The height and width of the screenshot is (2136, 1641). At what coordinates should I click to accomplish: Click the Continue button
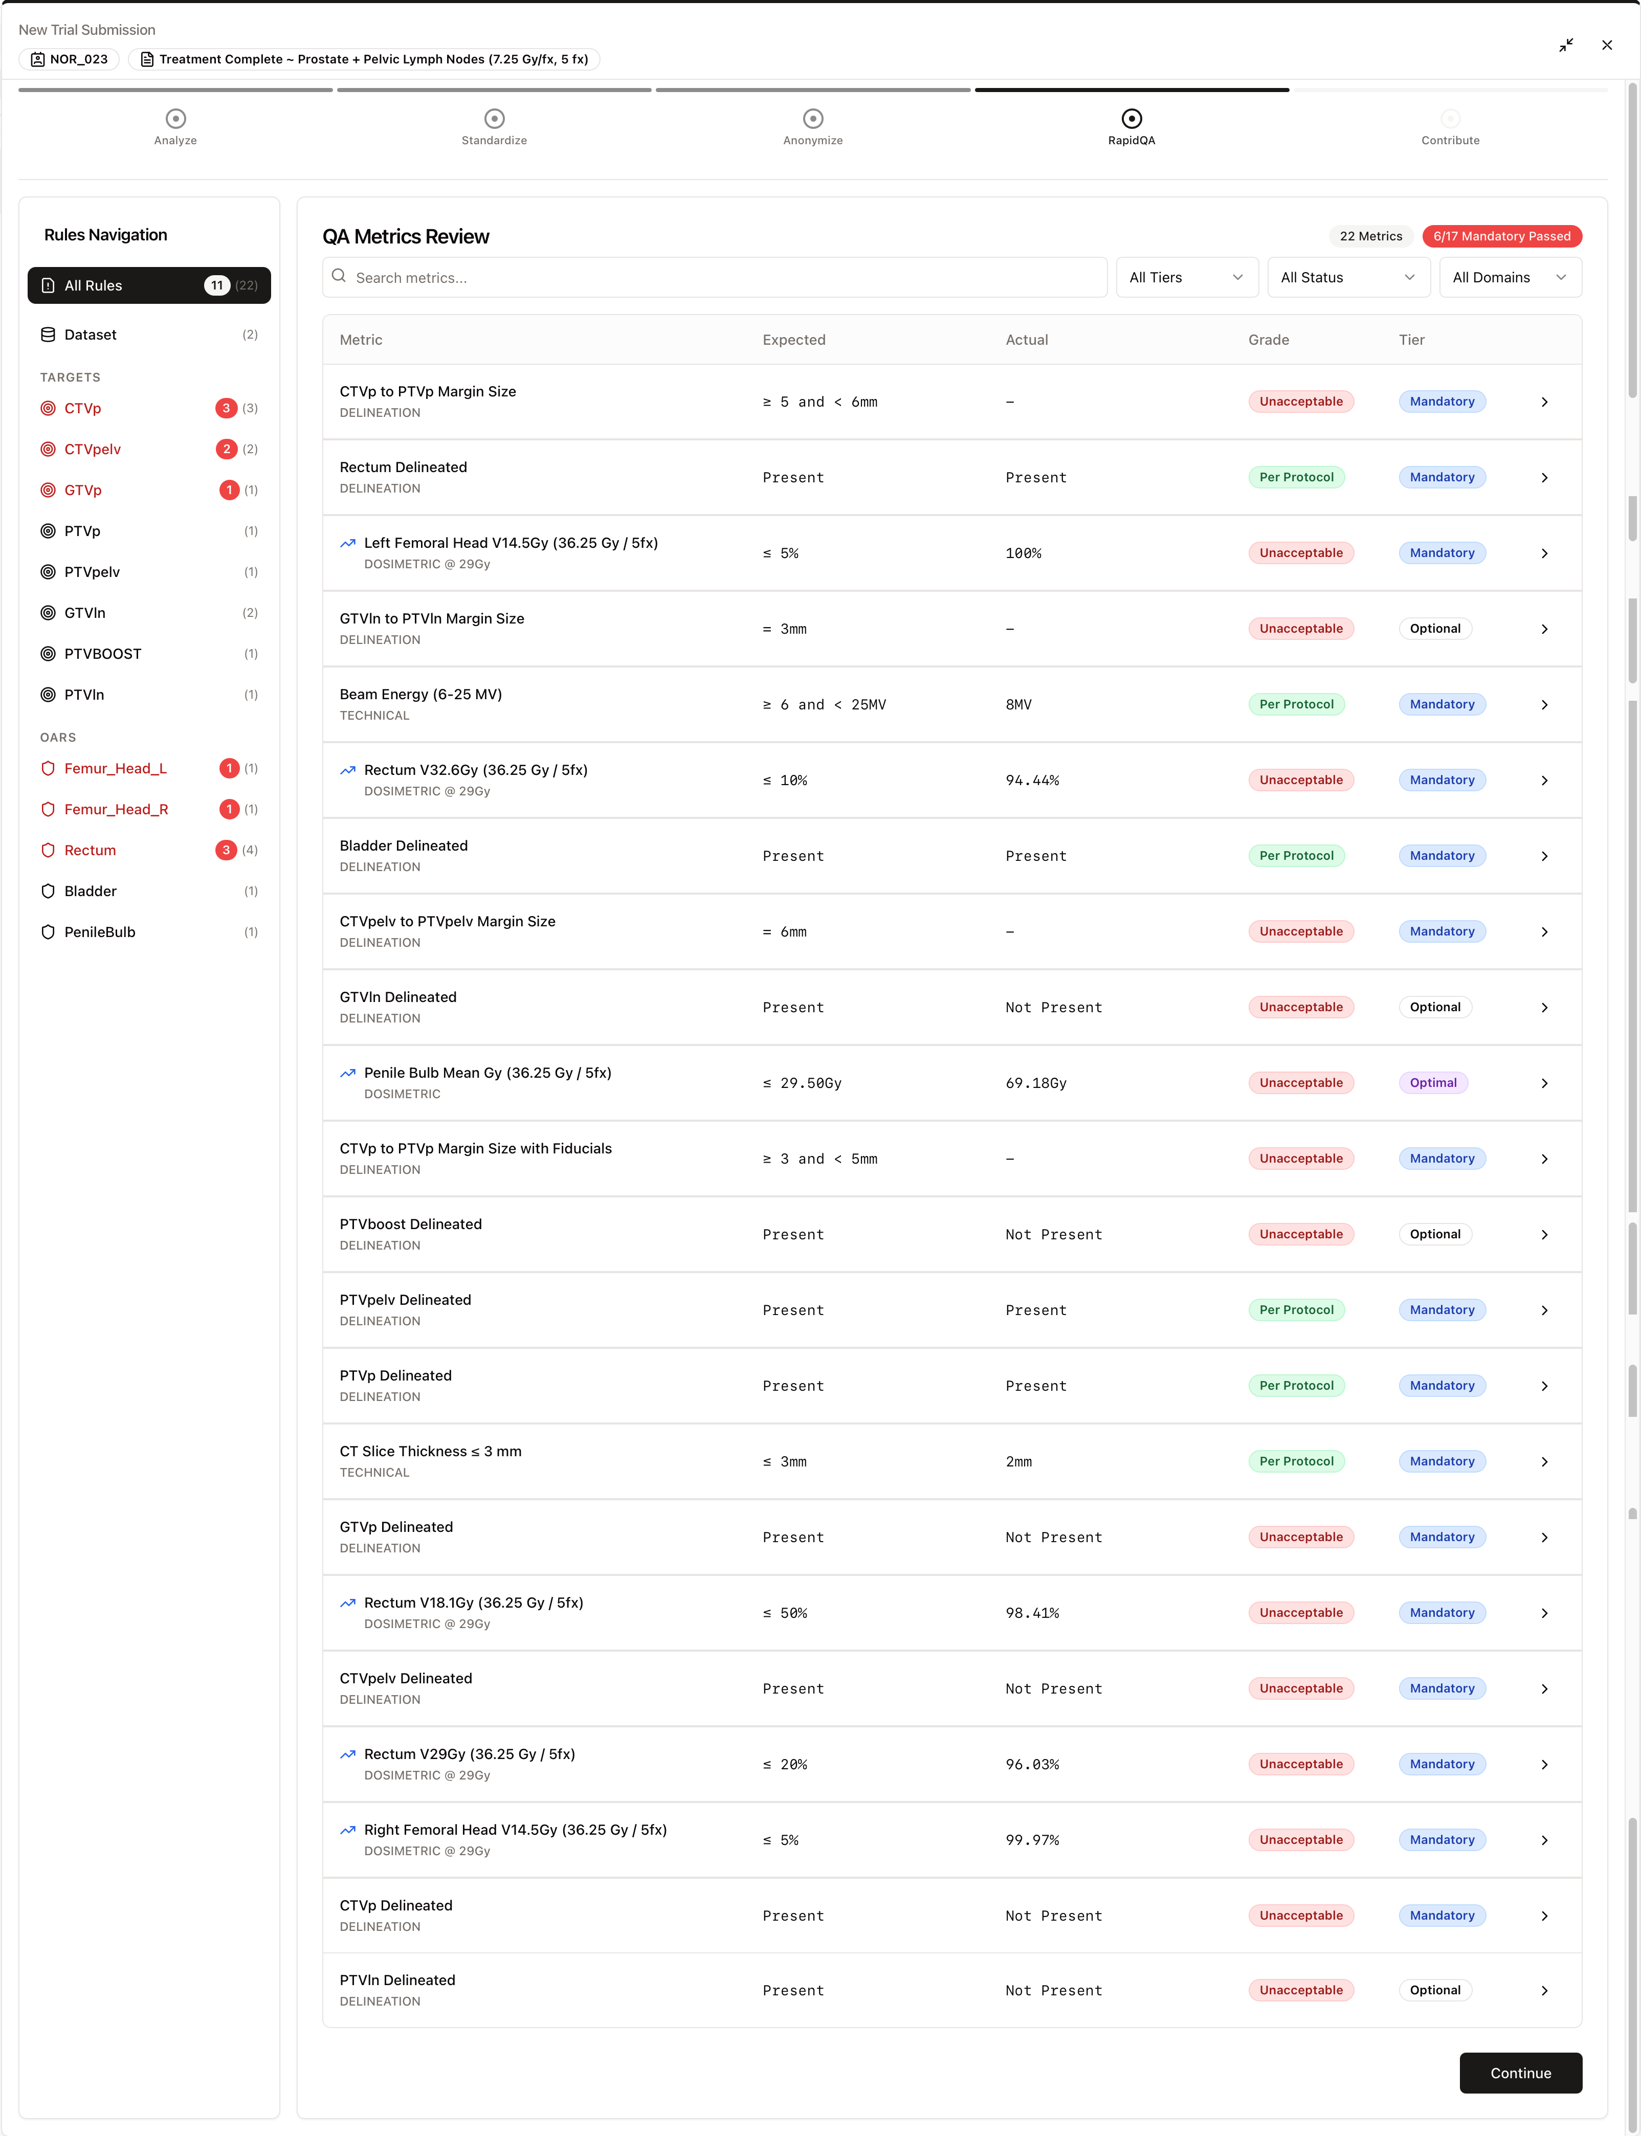1520,2074
